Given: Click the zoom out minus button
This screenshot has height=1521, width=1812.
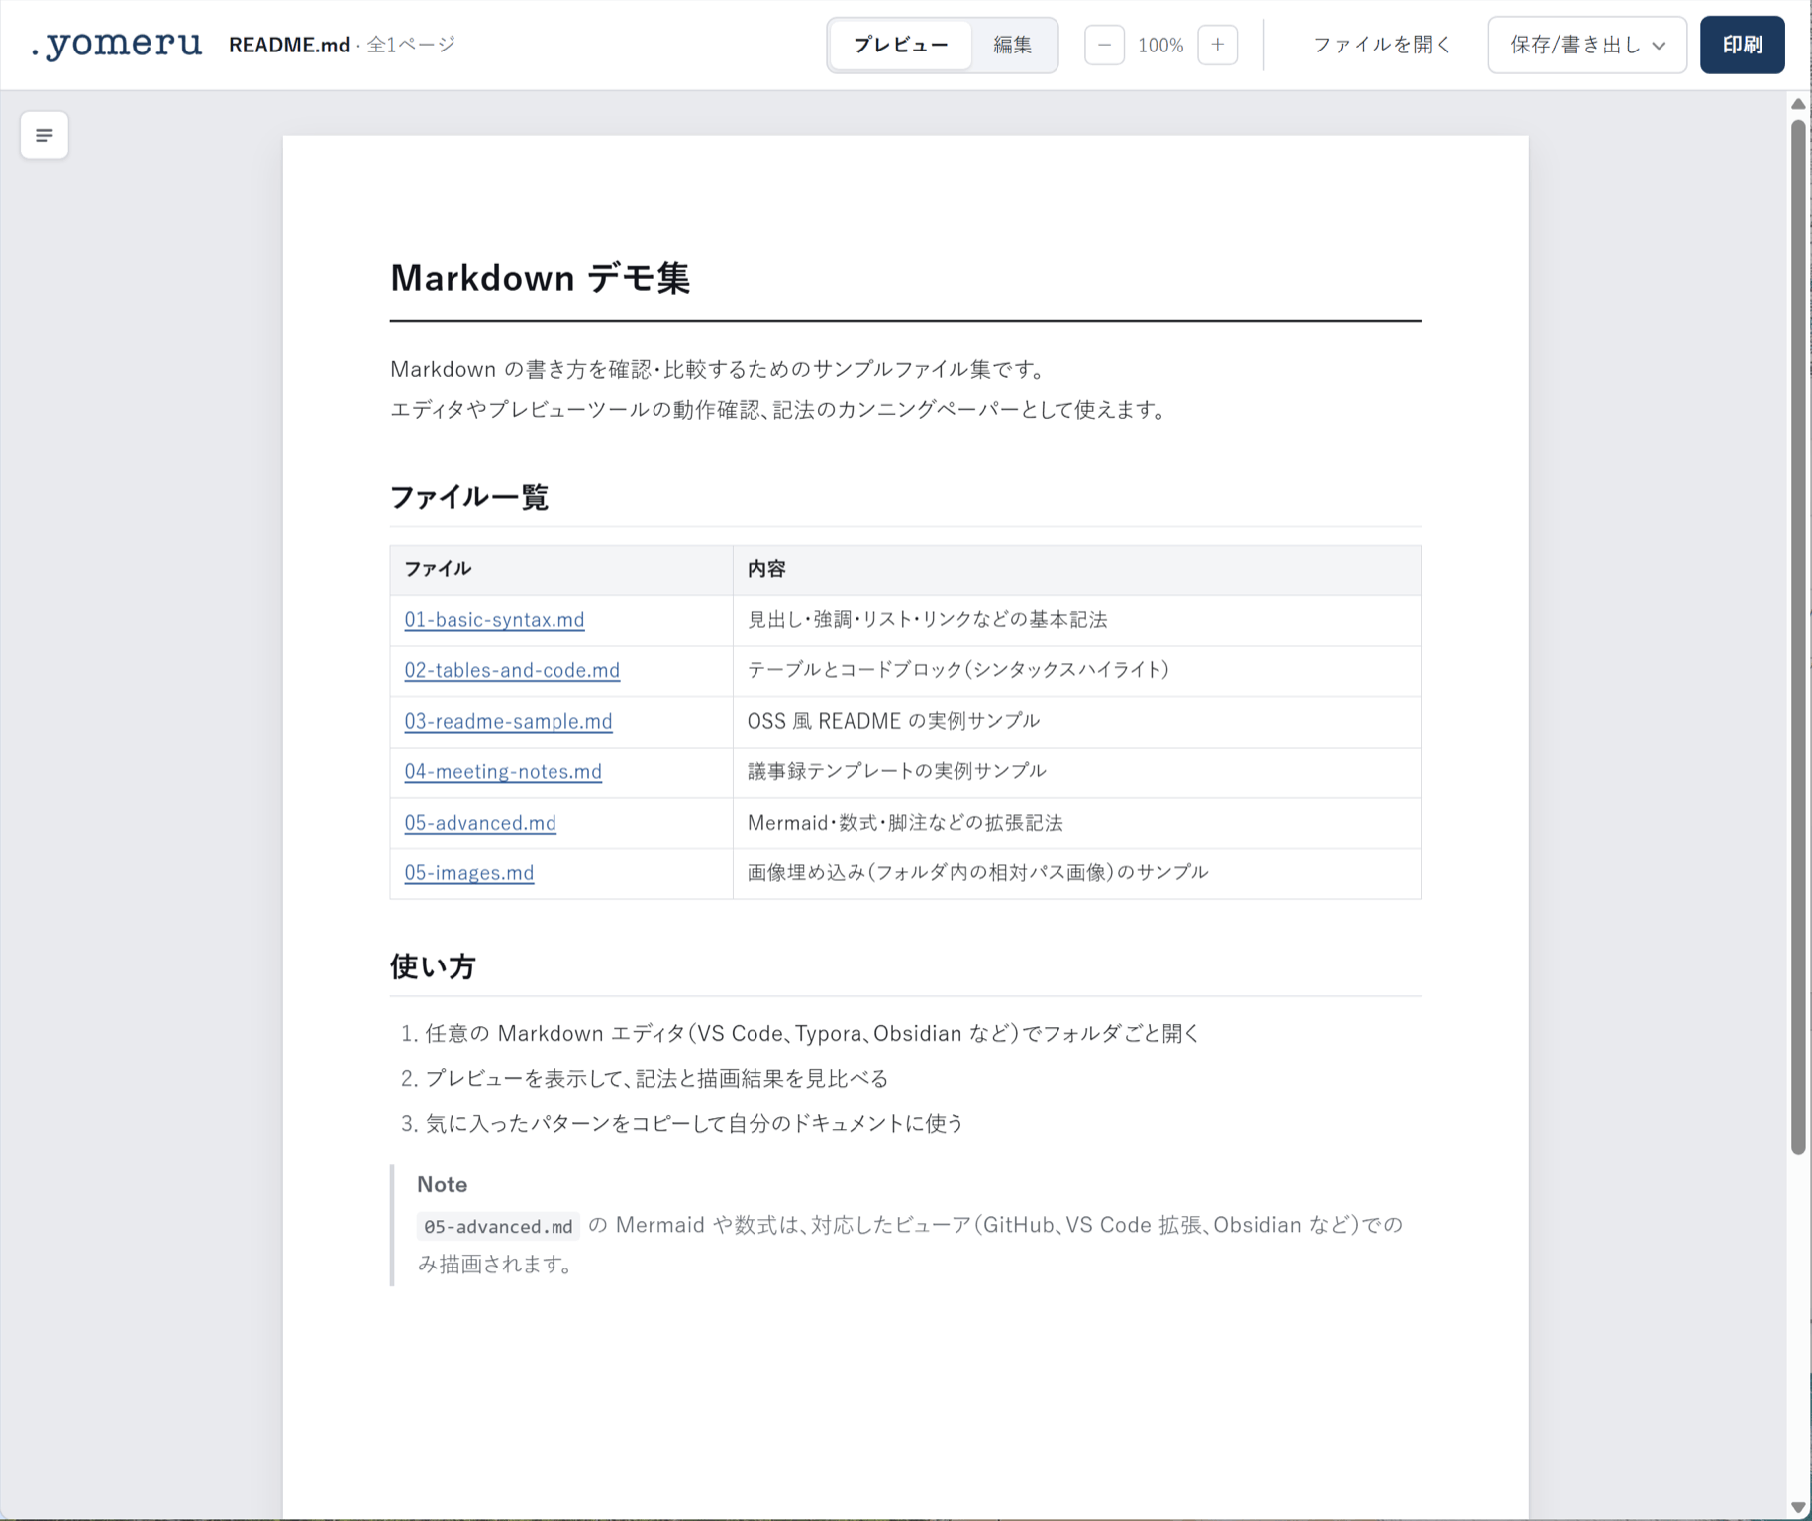Looking at the screenshot, I should click(1104, 45).
